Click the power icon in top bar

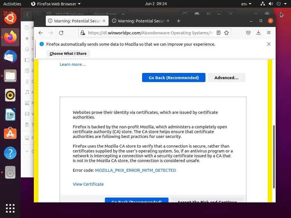point(278,4)
